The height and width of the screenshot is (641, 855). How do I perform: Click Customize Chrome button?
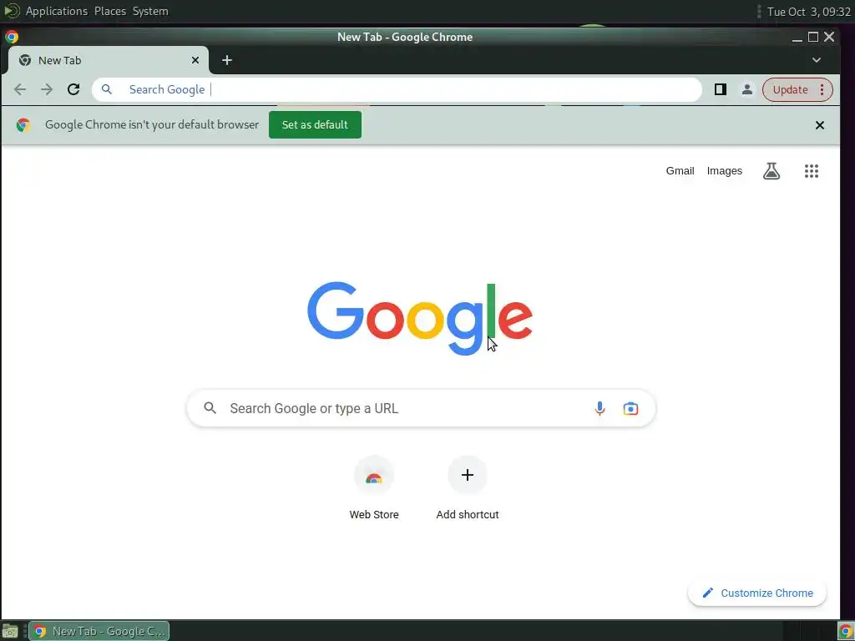757,593
